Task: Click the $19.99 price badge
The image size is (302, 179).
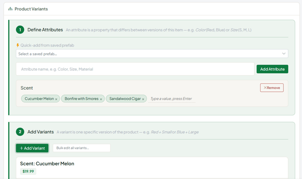Action: [x=28, y=171]
